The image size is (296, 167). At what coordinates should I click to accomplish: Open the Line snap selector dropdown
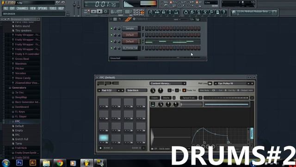[211, 3]
